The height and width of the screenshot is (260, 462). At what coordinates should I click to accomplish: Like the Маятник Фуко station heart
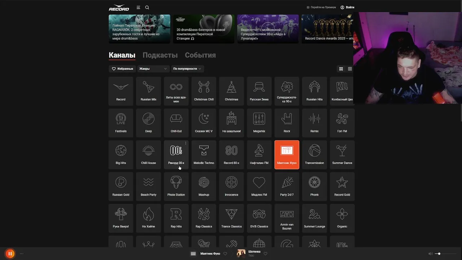225,253
